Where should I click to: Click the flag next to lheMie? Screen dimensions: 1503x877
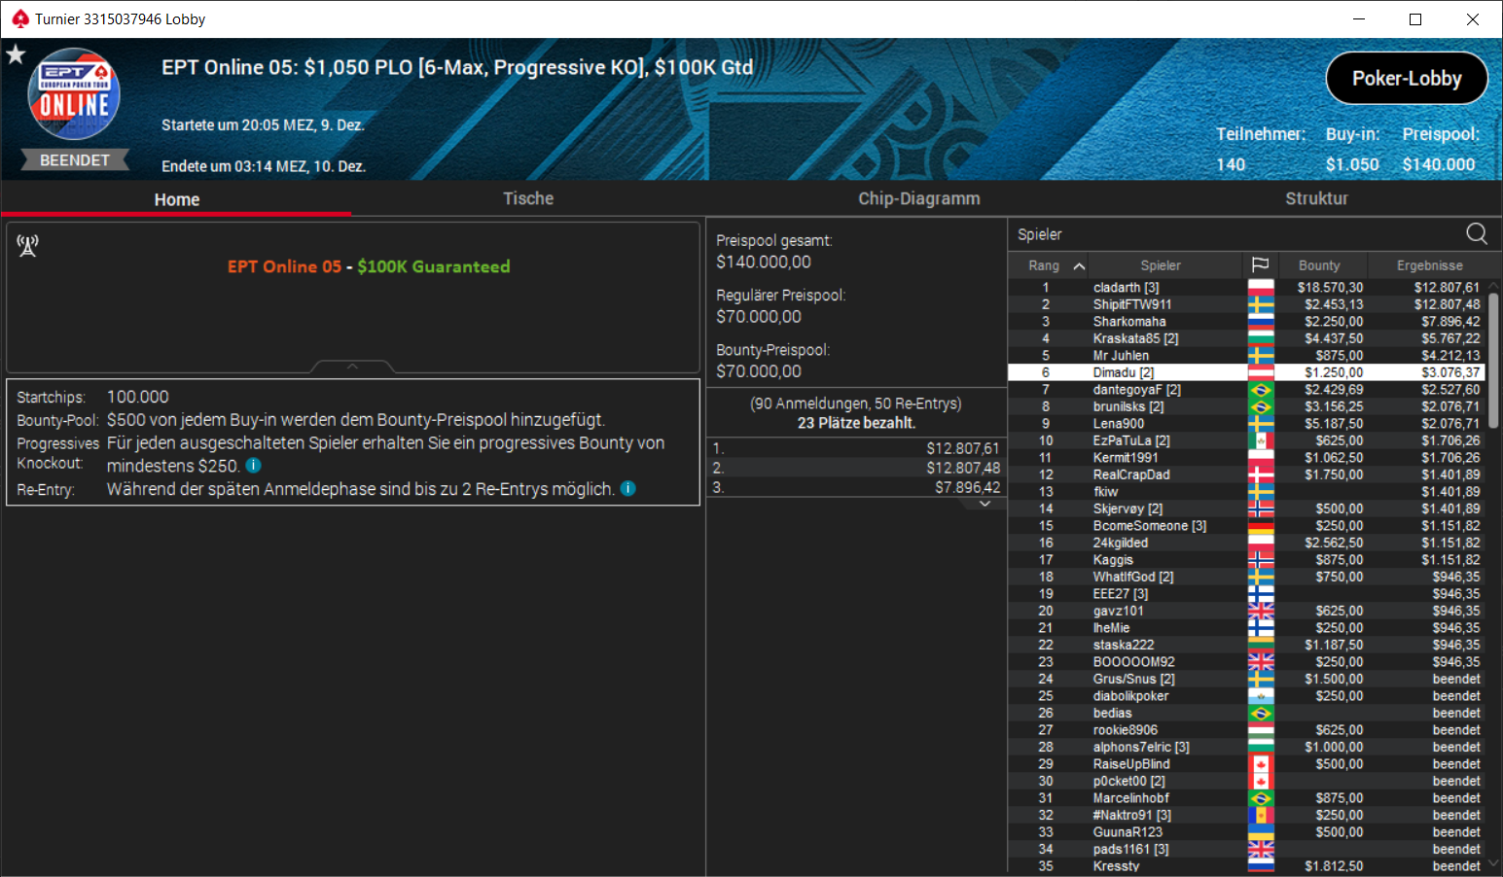coord(1261,628)
